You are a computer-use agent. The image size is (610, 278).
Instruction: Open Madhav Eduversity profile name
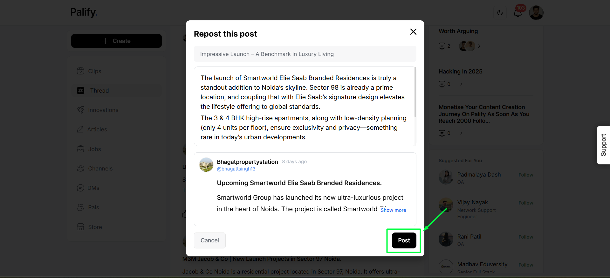(x=482, y=264)
